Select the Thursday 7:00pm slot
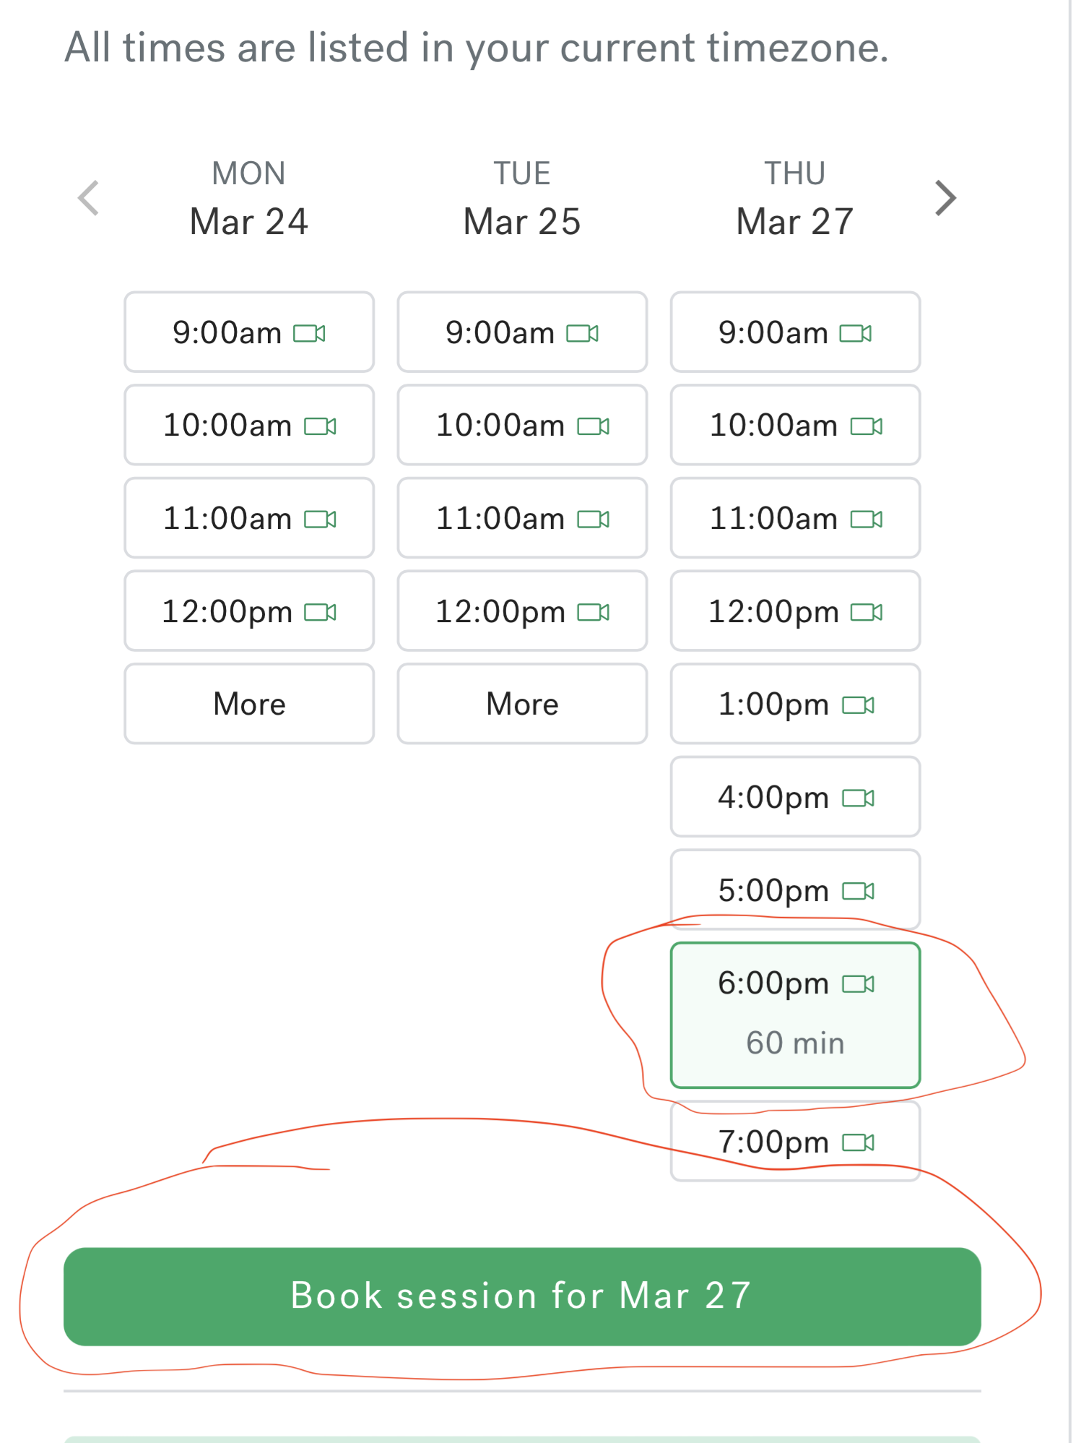Viewport: 1076px width, 1443px height. [795, 1142]
